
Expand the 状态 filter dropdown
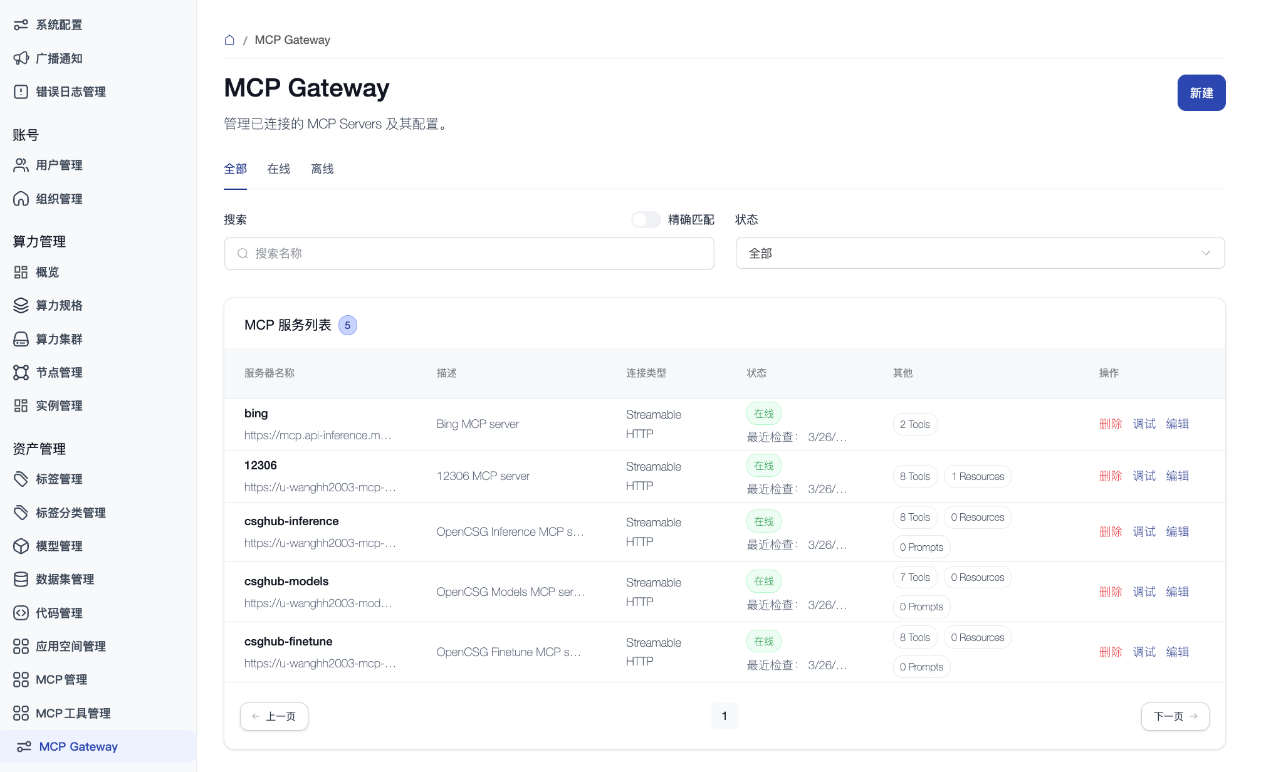click(x=979, y=253)
